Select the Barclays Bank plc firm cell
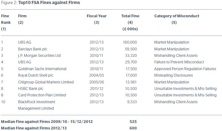The height and width of the screenshot is (131, 222). [x=33, y=49]
